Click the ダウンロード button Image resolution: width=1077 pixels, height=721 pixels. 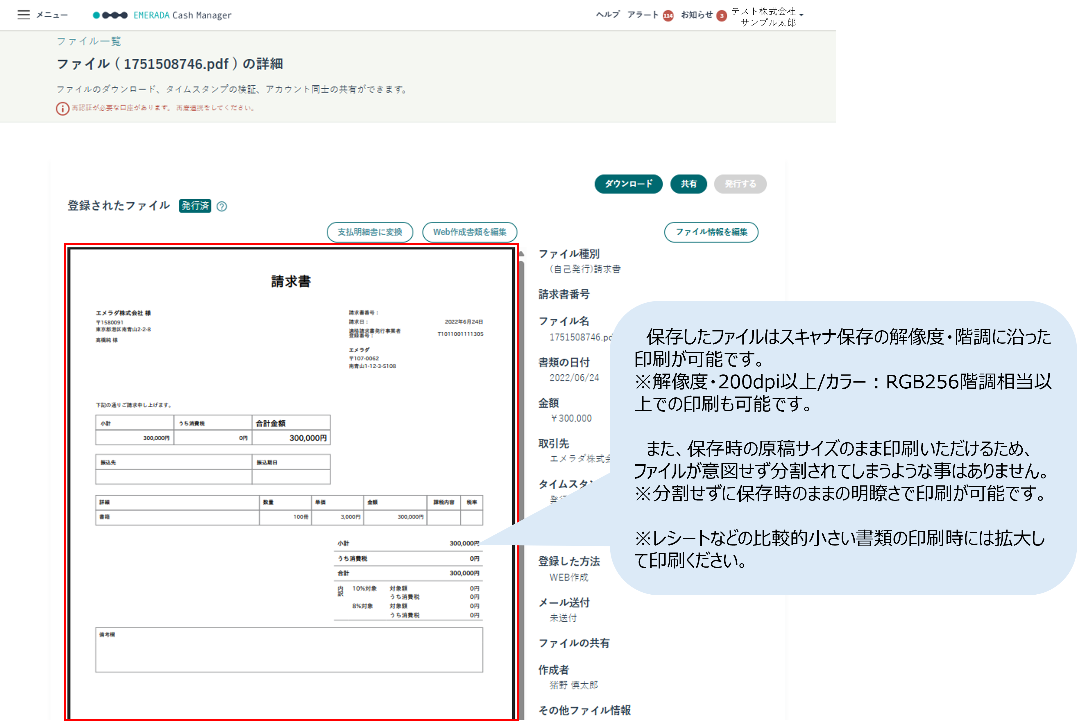click(628, 184)
